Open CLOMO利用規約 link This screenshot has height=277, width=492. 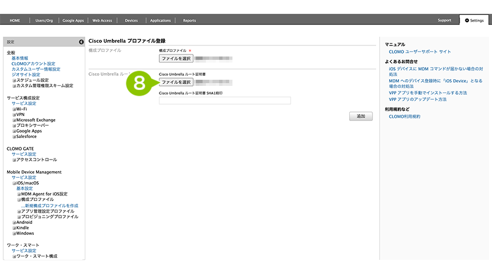pyautogui.click(x=405, y=116)
